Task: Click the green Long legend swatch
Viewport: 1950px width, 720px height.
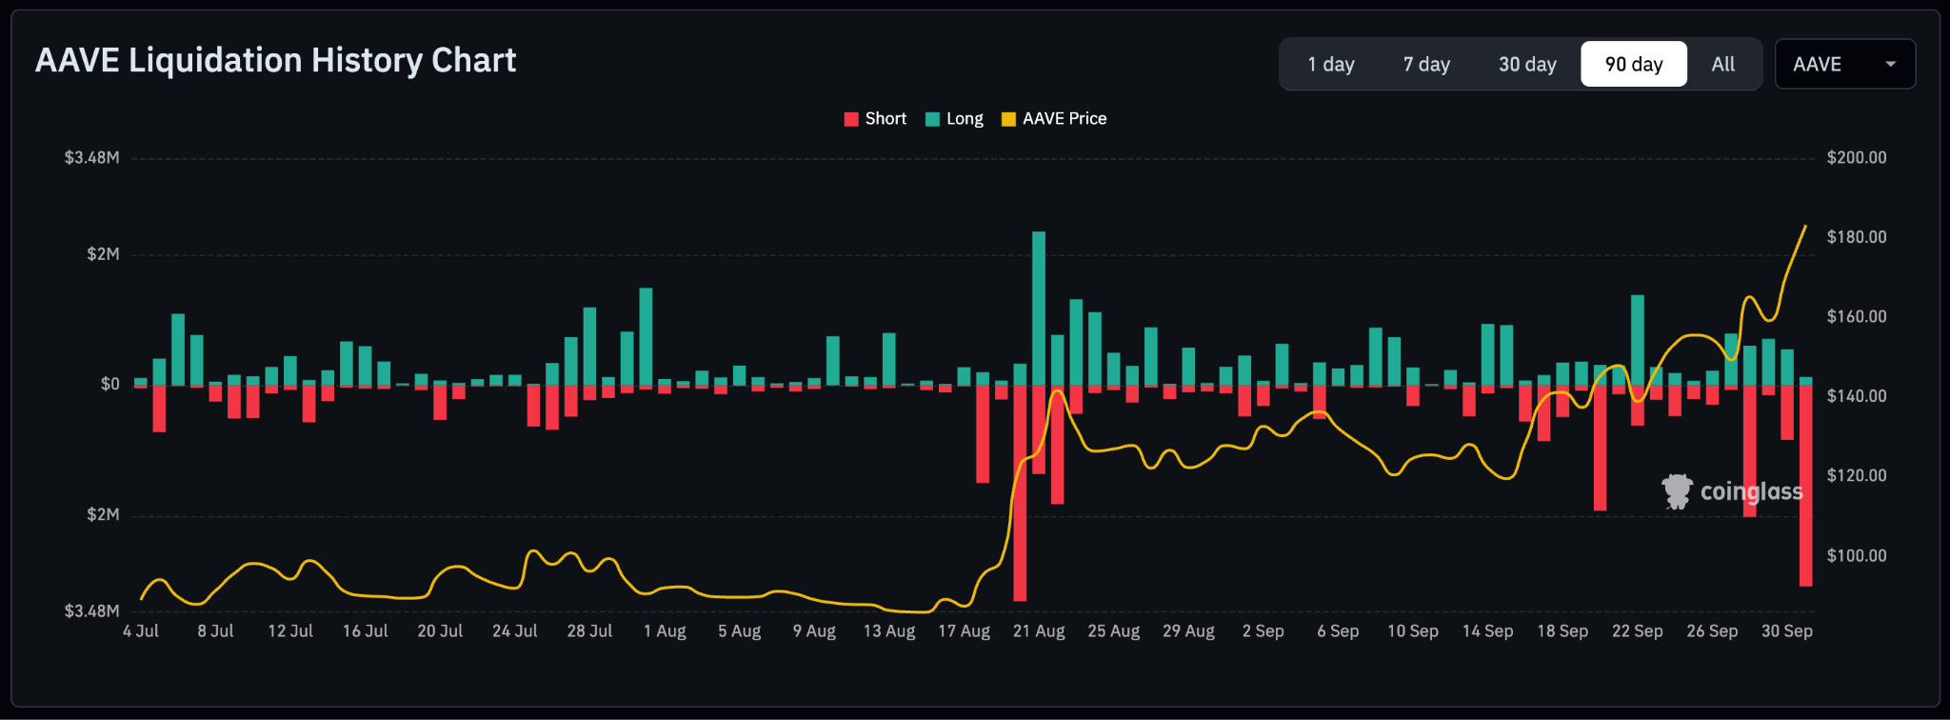Action: [933, 119]
